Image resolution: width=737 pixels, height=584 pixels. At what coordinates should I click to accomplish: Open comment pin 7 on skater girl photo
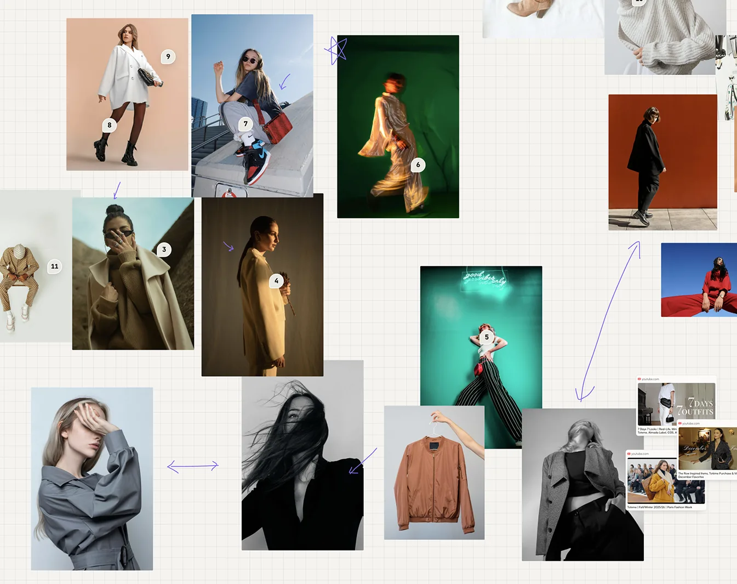(x=245, y=124)
